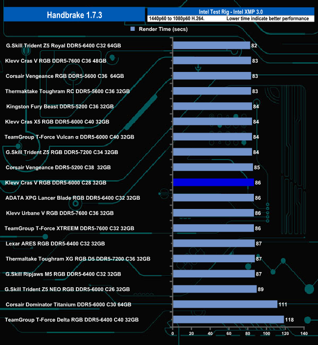The image size is (318, 345).
Task: Select the Corsair Dominator Titanium DDR5-6000 label
Action: (68, 304)
